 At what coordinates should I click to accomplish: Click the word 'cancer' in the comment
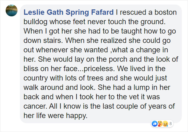pos(35,106)
